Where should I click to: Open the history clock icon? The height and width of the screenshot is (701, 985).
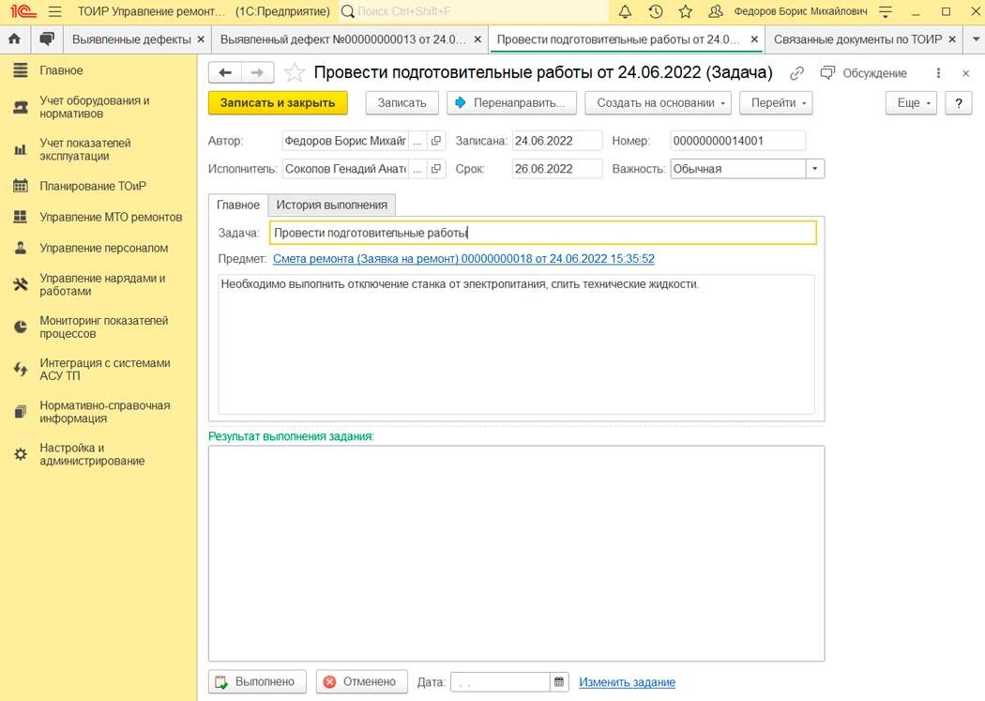pos(655,11)
